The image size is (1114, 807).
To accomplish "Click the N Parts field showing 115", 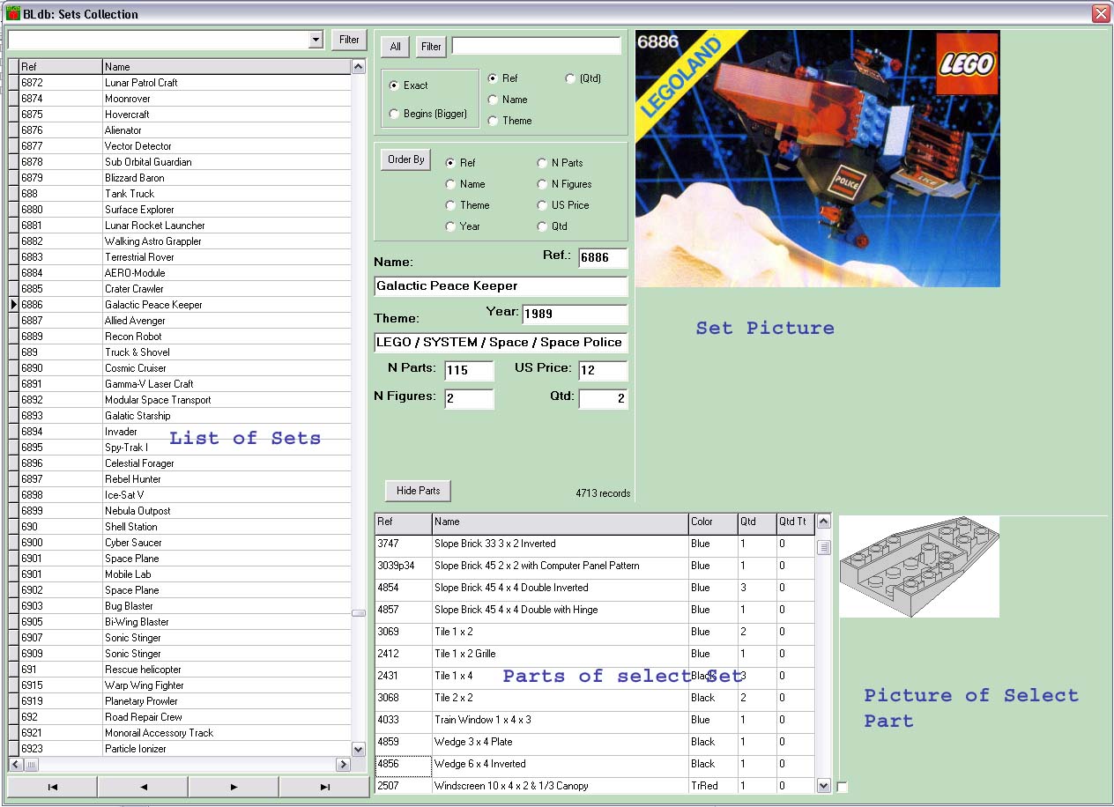I will coord(469,370).
